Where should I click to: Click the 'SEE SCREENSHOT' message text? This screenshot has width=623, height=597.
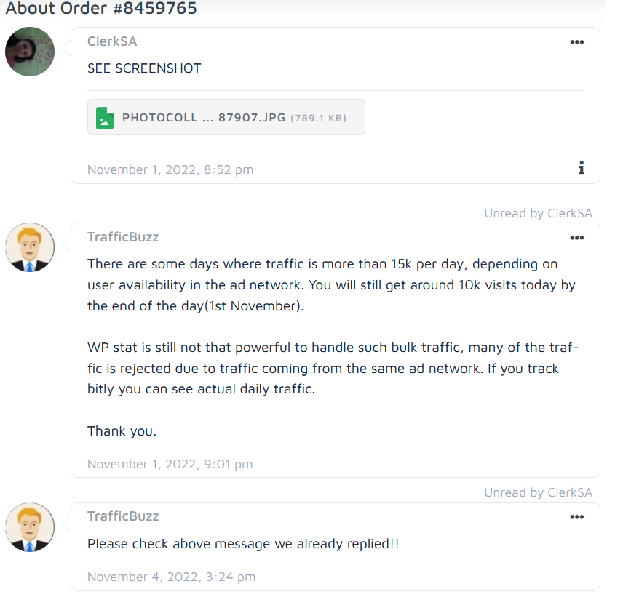(144, 68)
